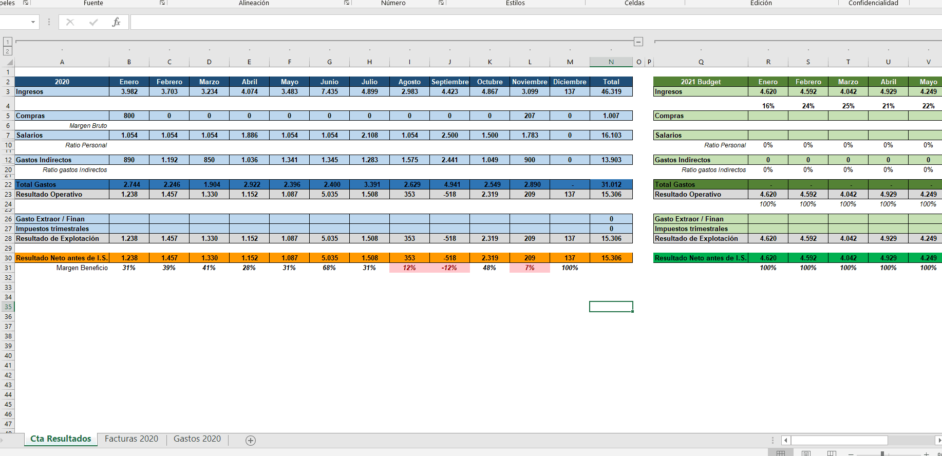Click the Compras Noviembre value 207
942x456 pixels.
[530, 116]
